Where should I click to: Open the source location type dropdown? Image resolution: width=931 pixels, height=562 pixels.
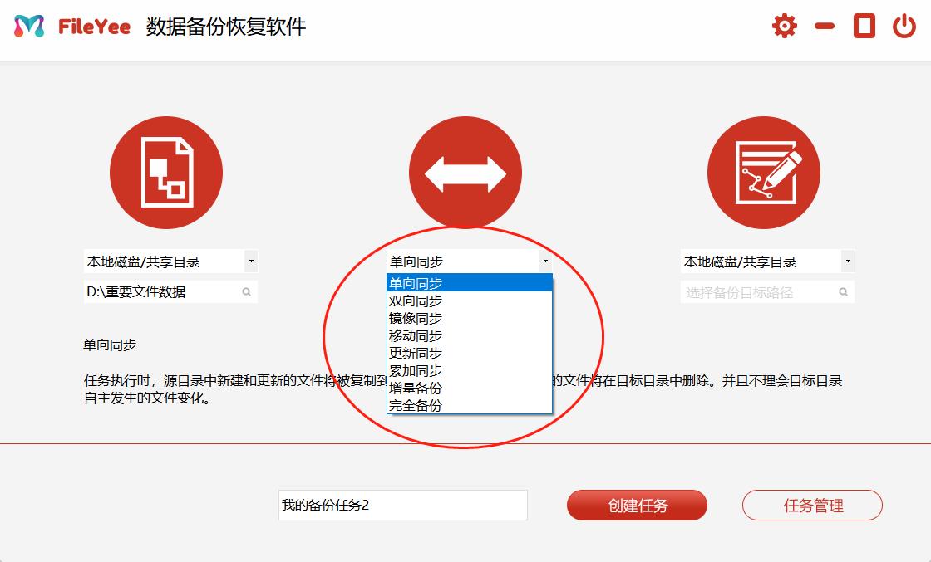[250, 260]
